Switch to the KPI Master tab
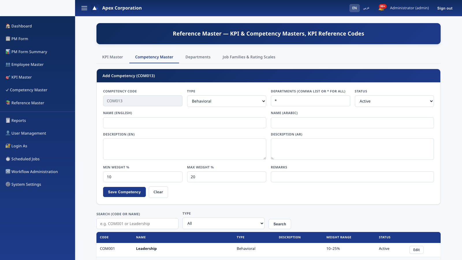 [x=113, y=57]
